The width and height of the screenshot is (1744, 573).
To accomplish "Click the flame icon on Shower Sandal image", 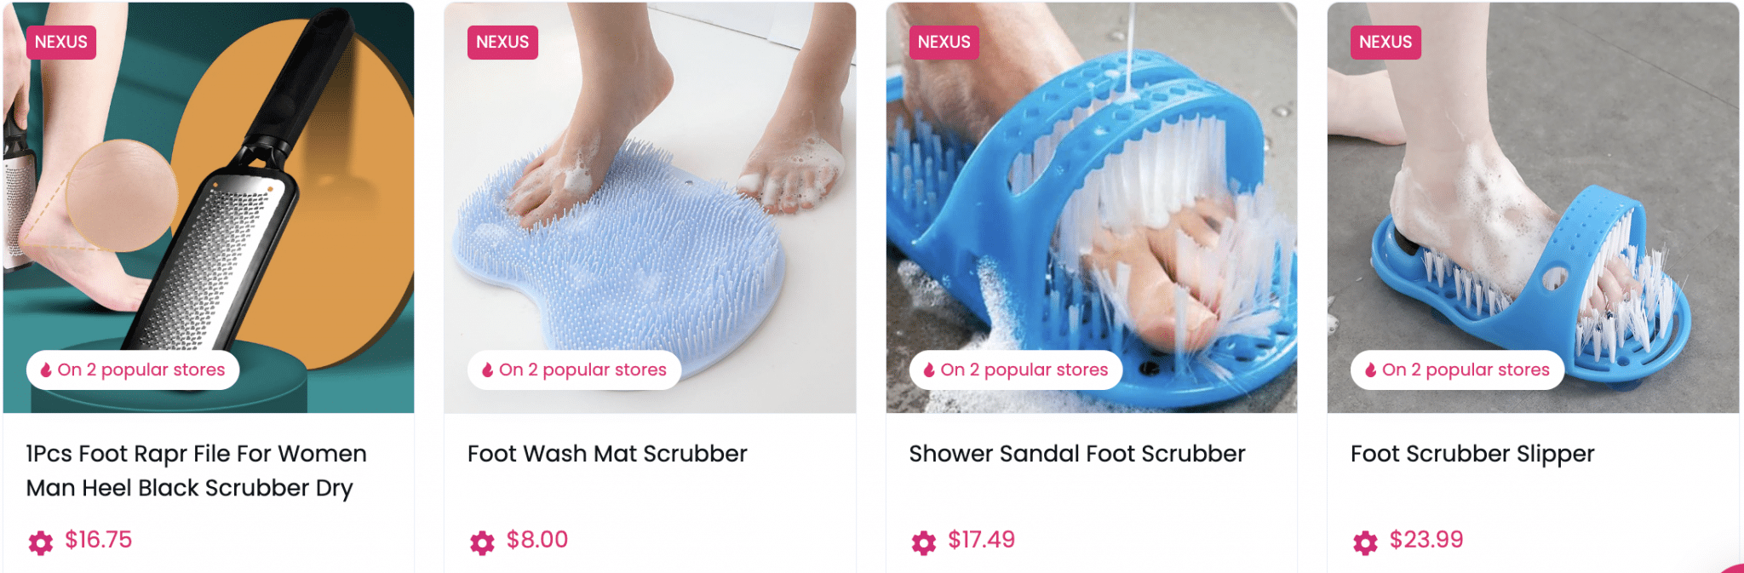I will pyautogui.click(x=929, y=370).
